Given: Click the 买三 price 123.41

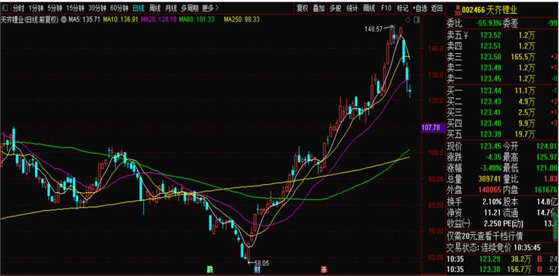Looking at the screenshot, I should click(x=491, y=113).
